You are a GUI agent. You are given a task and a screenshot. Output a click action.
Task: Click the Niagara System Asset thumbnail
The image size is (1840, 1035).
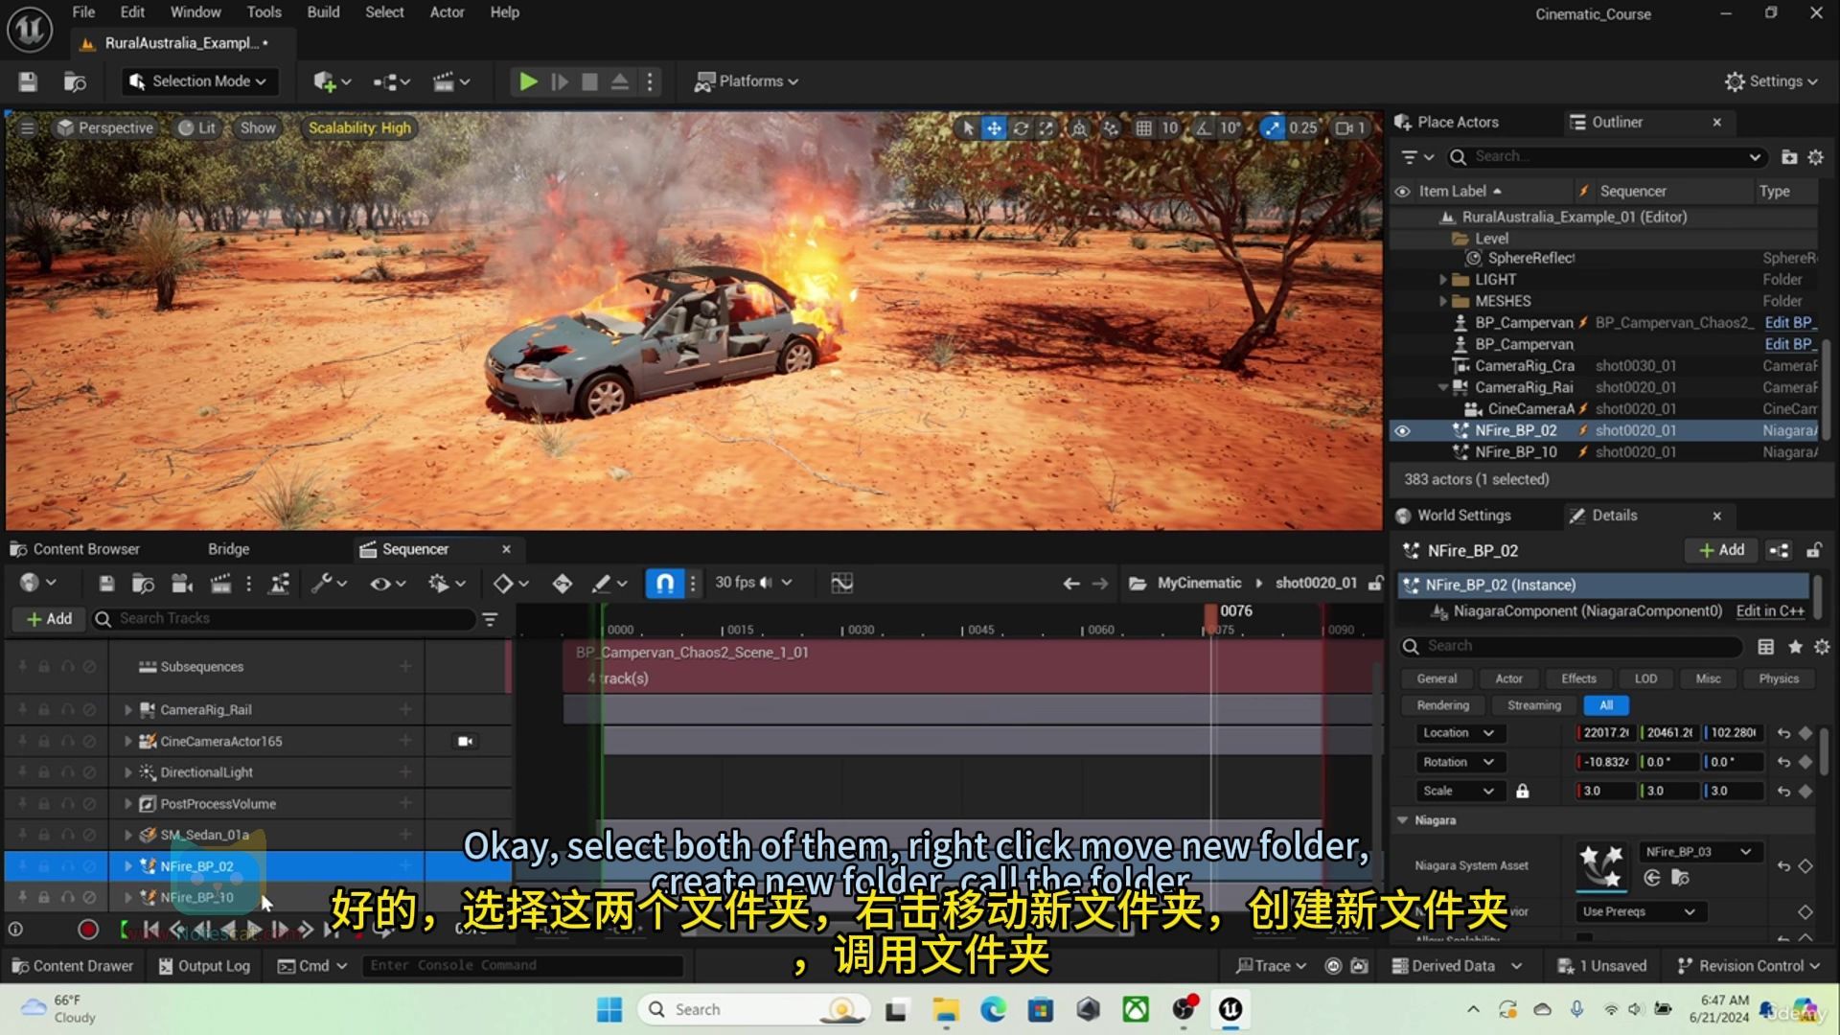(1600, 865)
